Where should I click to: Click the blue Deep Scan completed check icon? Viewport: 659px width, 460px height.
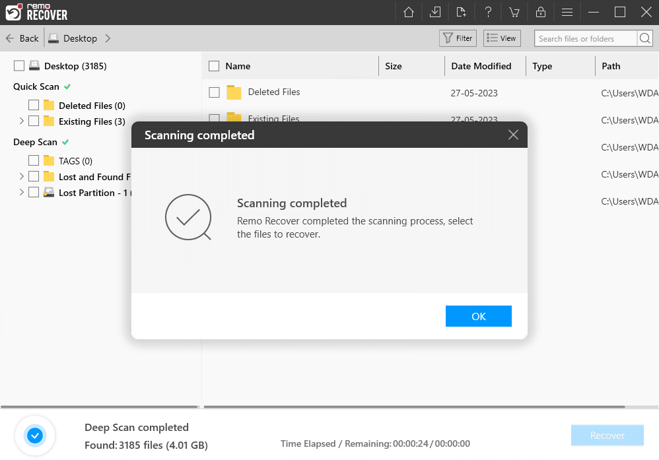point(35,436)
